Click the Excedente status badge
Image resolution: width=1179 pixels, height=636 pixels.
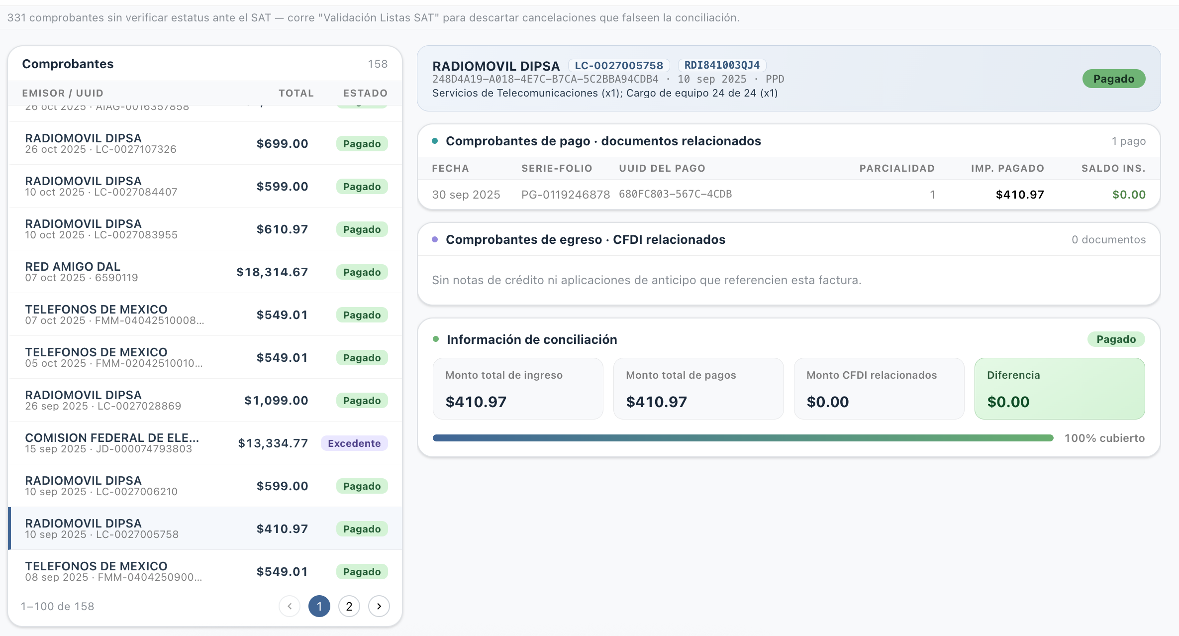pos(354,443)
